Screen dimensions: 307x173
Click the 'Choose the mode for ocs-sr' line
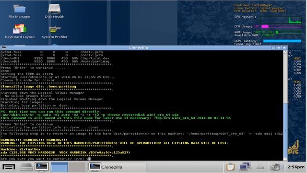[x=28, y=80]
